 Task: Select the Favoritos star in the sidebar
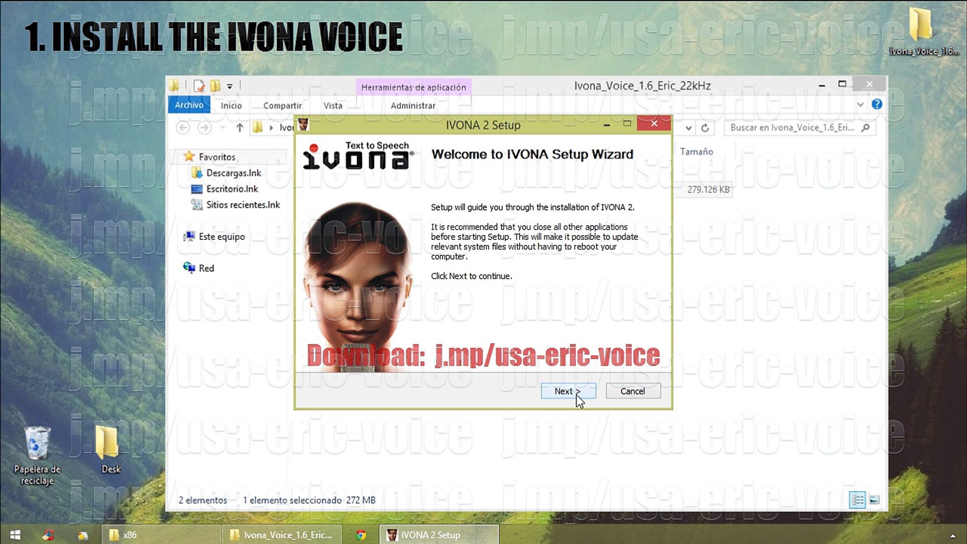point(189,157)
